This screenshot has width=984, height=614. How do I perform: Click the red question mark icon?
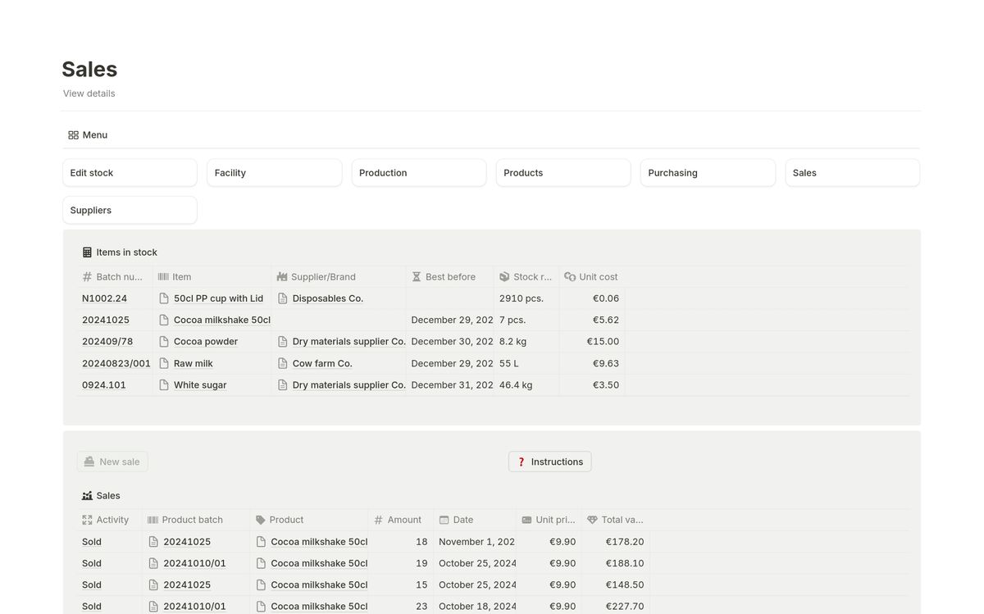(521, 462)
